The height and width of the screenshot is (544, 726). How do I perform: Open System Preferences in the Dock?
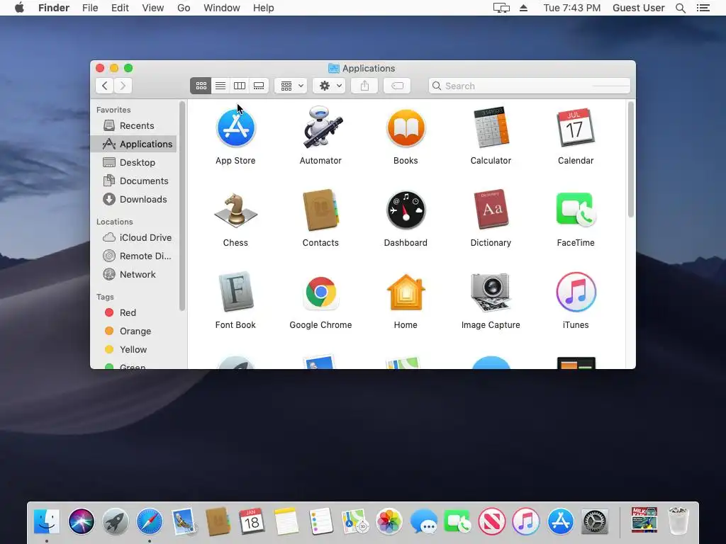point(595,522)
